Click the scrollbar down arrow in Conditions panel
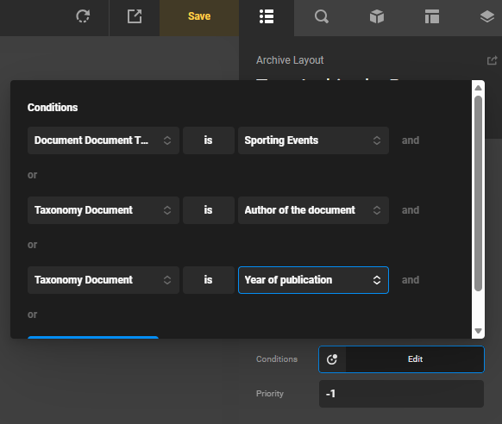The width and height of the screenshot is (502, 424). (x=479, y=331)
